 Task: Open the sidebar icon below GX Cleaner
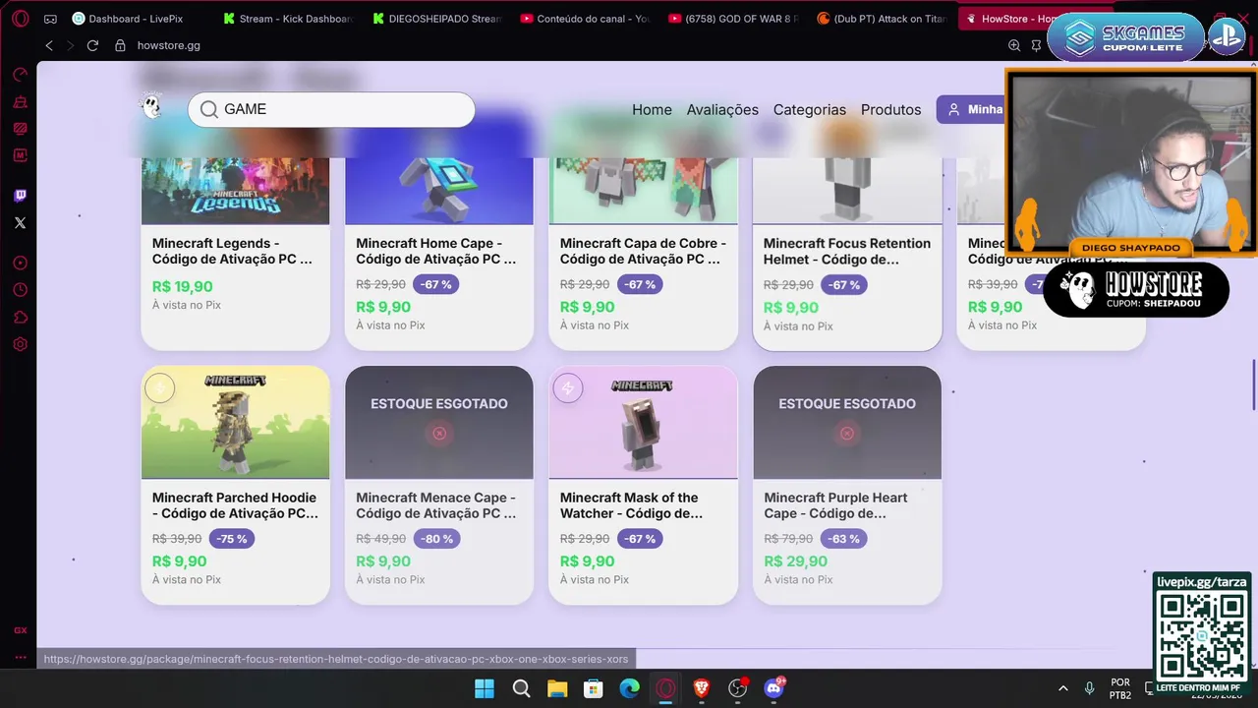click(x=20, y=129)
